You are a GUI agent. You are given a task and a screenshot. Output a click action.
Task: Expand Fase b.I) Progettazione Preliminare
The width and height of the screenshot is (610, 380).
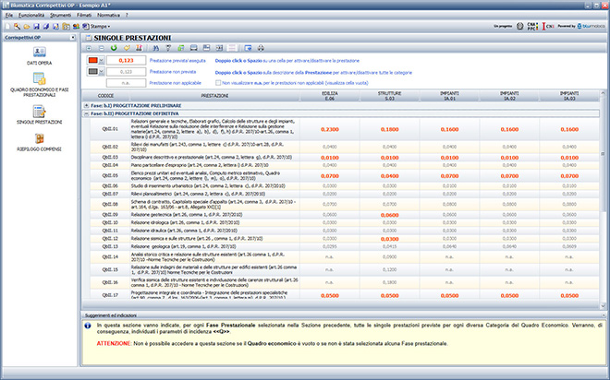(x=85, y=103)
